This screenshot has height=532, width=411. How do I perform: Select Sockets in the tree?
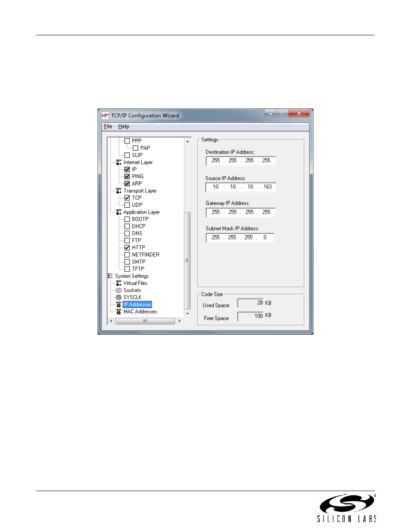[132, 290]
